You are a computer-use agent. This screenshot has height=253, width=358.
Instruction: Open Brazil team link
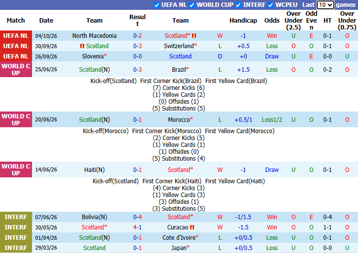179,69
